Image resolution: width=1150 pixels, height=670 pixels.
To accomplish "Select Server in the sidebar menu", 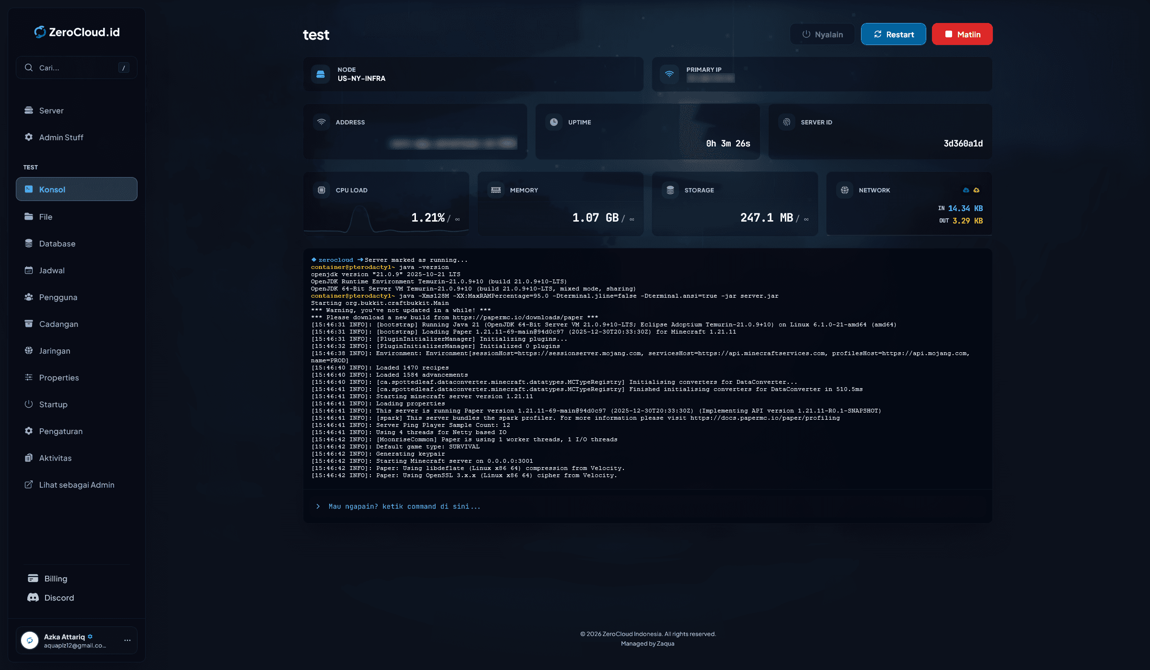I will [x=51, y=110].
